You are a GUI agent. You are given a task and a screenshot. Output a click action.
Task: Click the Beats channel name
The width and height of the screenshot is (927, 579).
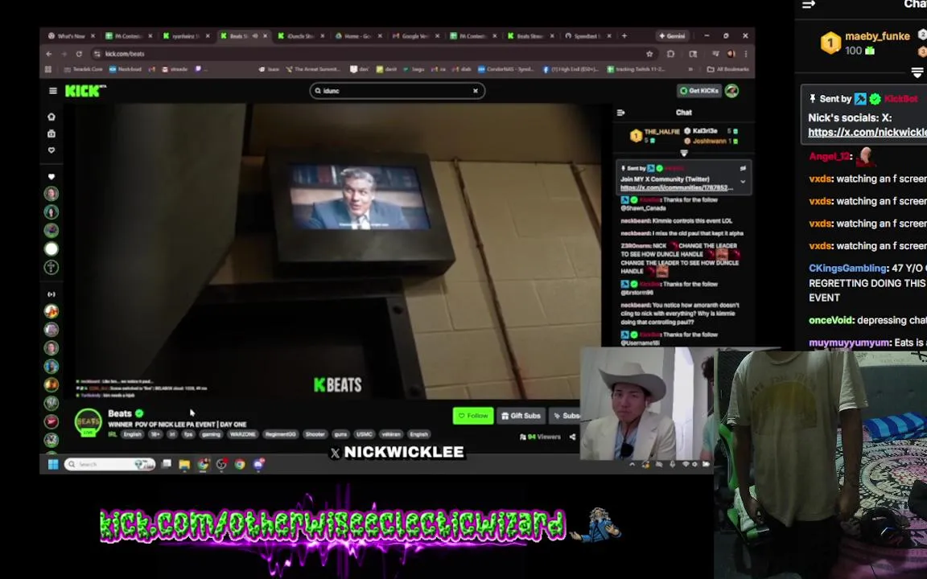tap(120, 413)
